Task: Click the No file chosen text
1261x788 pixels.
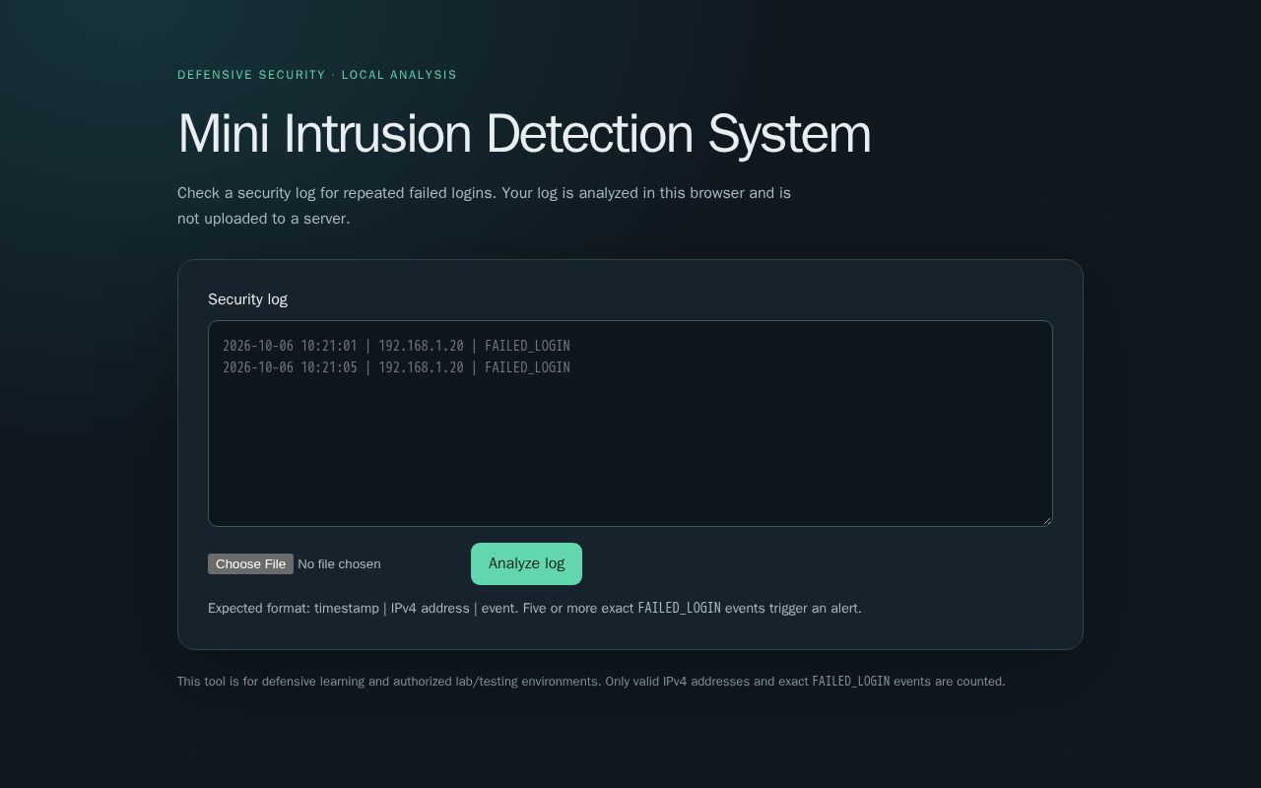Action: pos(339,564)
